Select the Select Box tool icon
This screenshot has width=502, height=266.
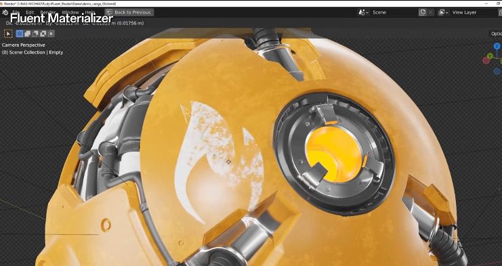(x=8, y=34)
